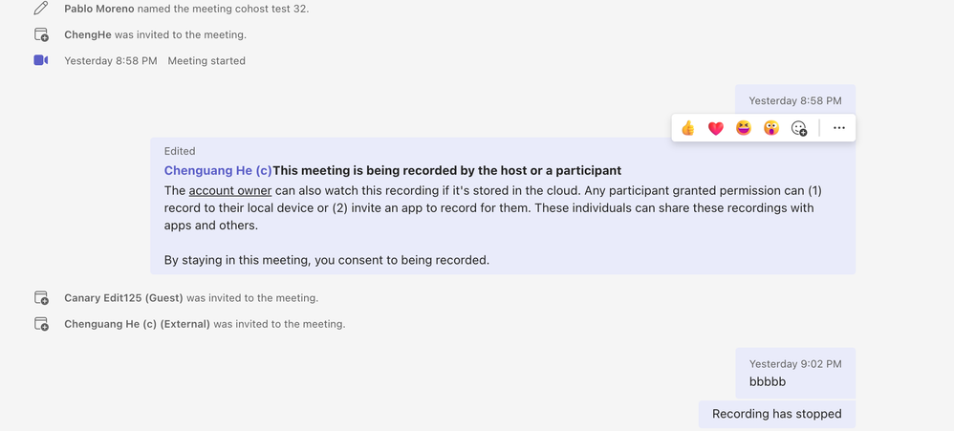954x431 pixels.
Task: Click the pencil icon beside meeting rename
Action: [41, 9]
